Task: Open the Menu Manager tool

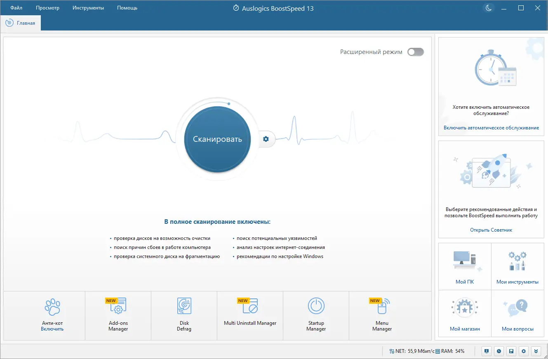Action: tap(382, 315)
